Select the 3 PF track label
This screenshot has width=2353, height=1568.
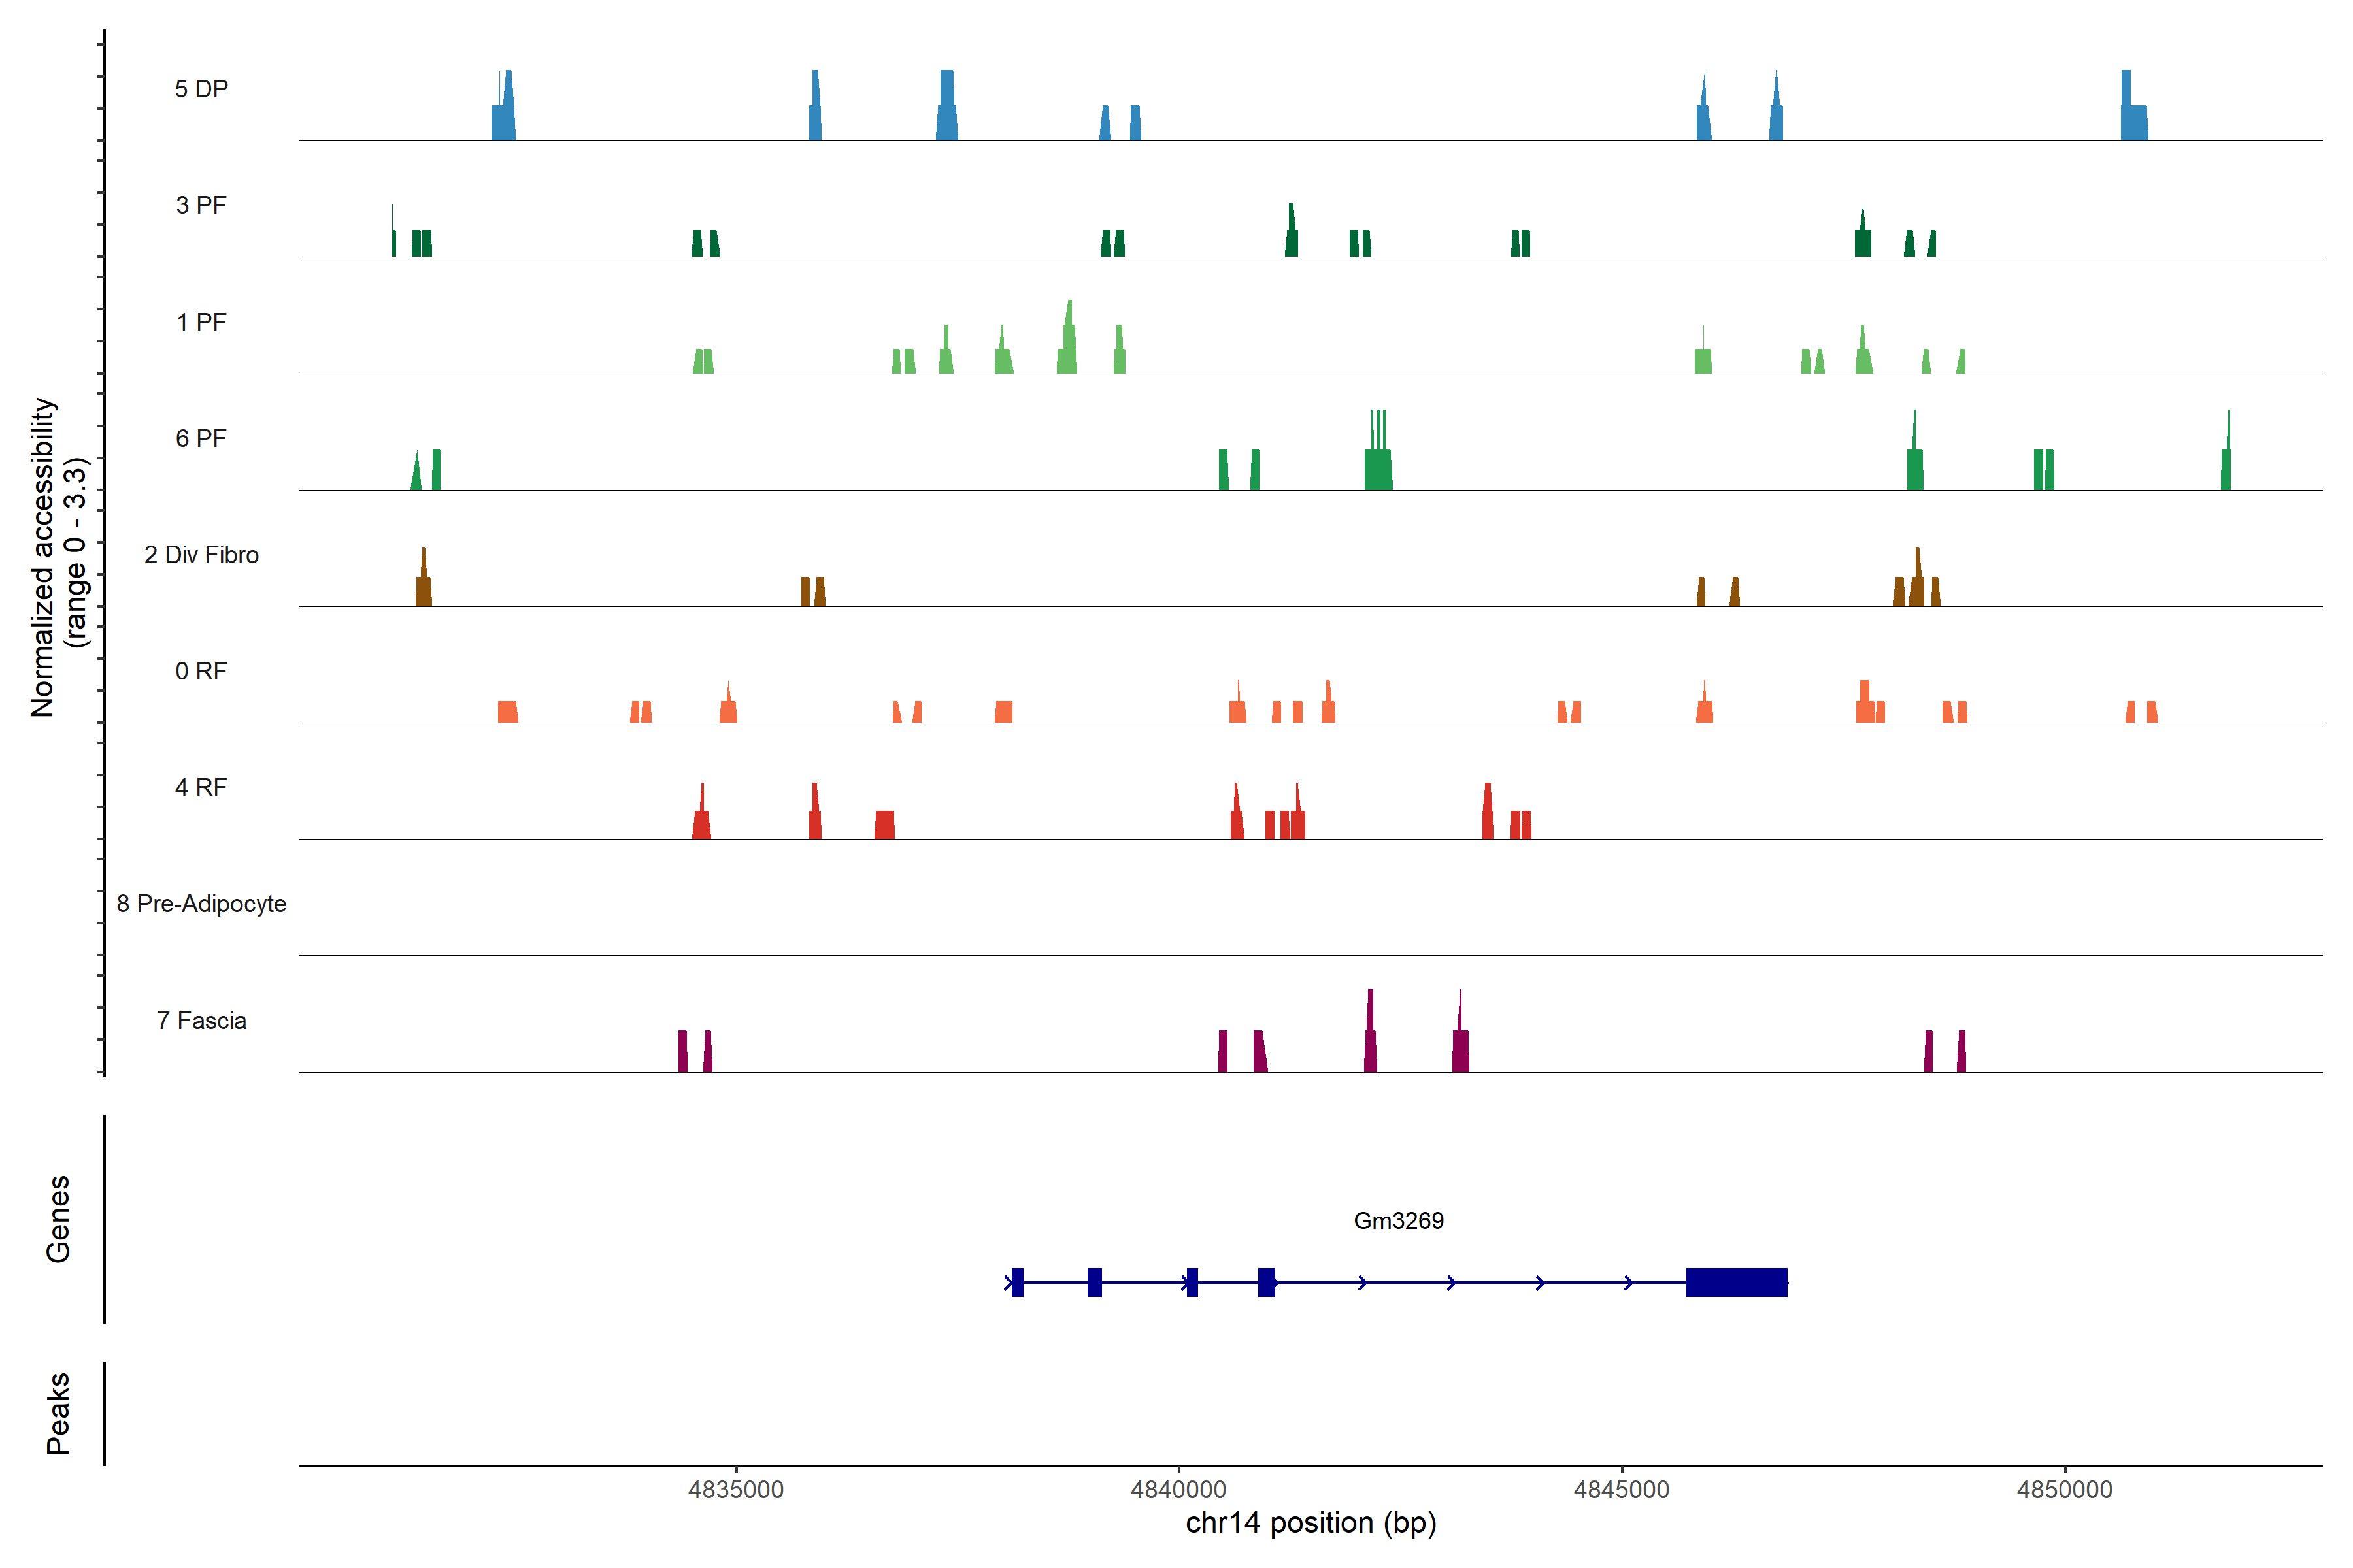point(201,205)
